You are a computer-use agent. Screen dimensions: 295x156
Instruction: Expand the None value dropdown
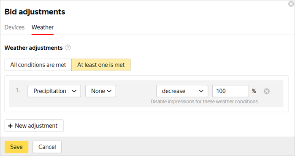coord(100,91)
